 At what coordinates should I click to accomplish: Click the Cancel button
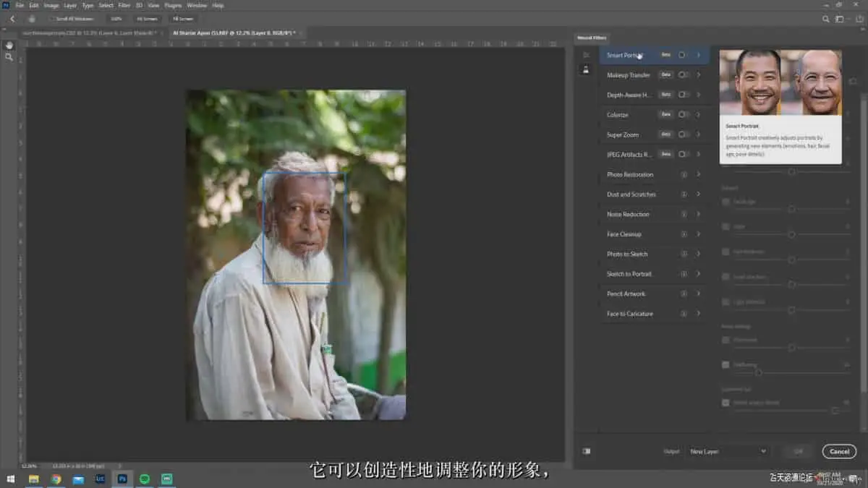[839, 451]
